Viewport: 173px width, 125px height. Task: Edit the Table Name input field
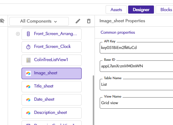137,84
